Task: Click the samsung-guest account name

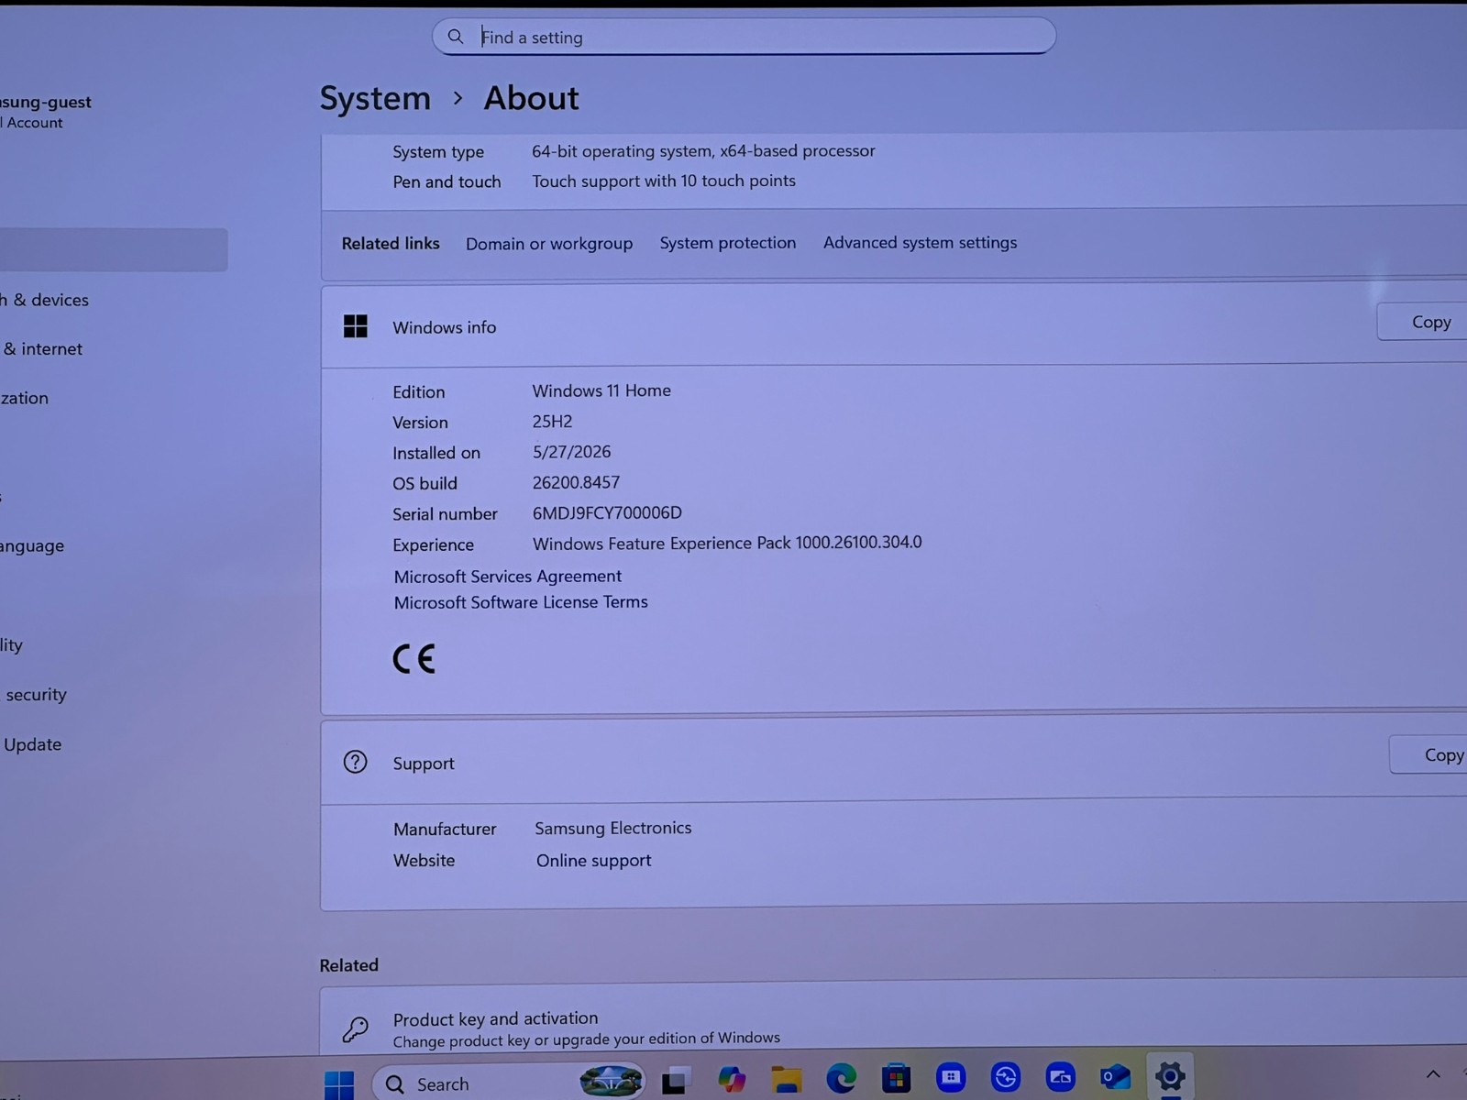Action: pos(46,103)
